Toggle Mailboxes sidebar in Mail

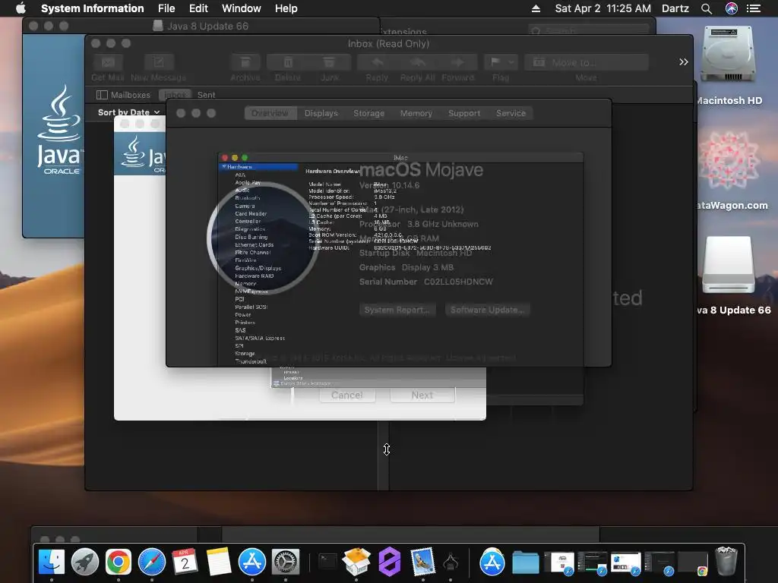coord(124,95)
